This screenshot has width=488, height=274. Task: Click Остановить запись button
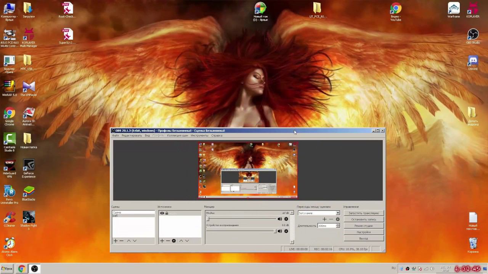click(364, 220)
